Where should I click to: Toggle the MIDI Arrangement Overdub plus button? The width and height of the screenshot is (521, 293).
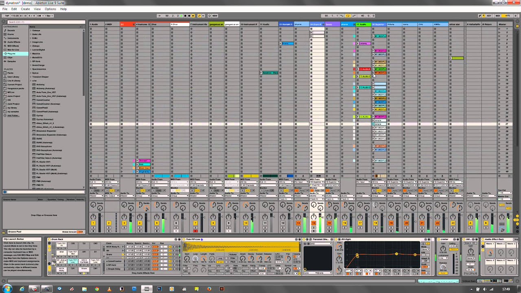[193, 16]
